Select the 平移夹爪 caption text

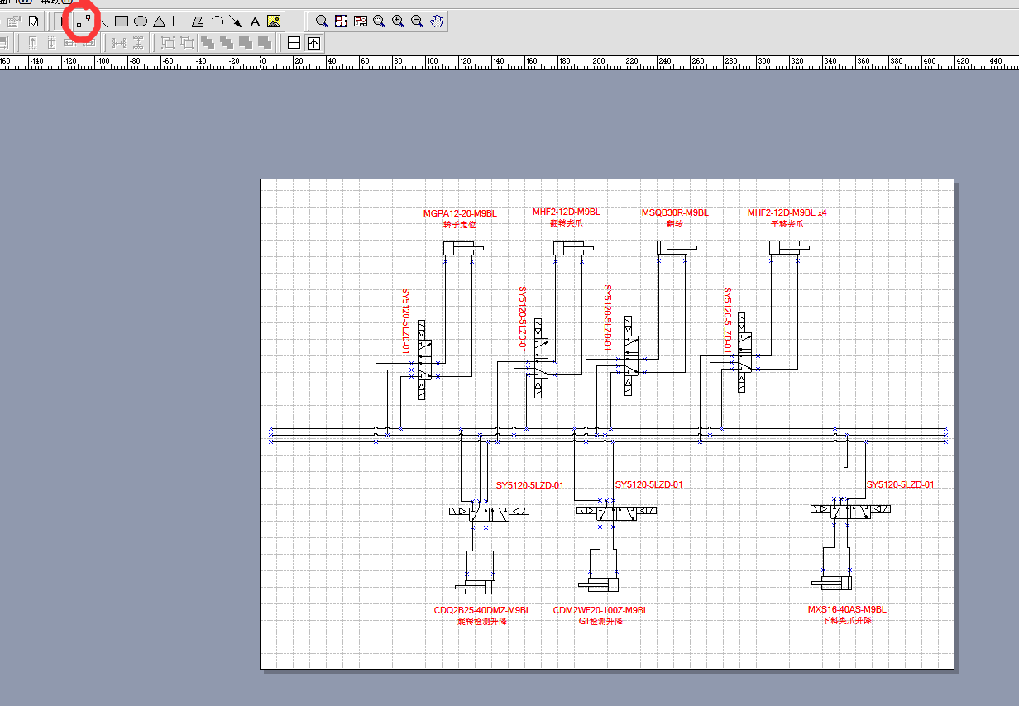click(x=787, y=223)
